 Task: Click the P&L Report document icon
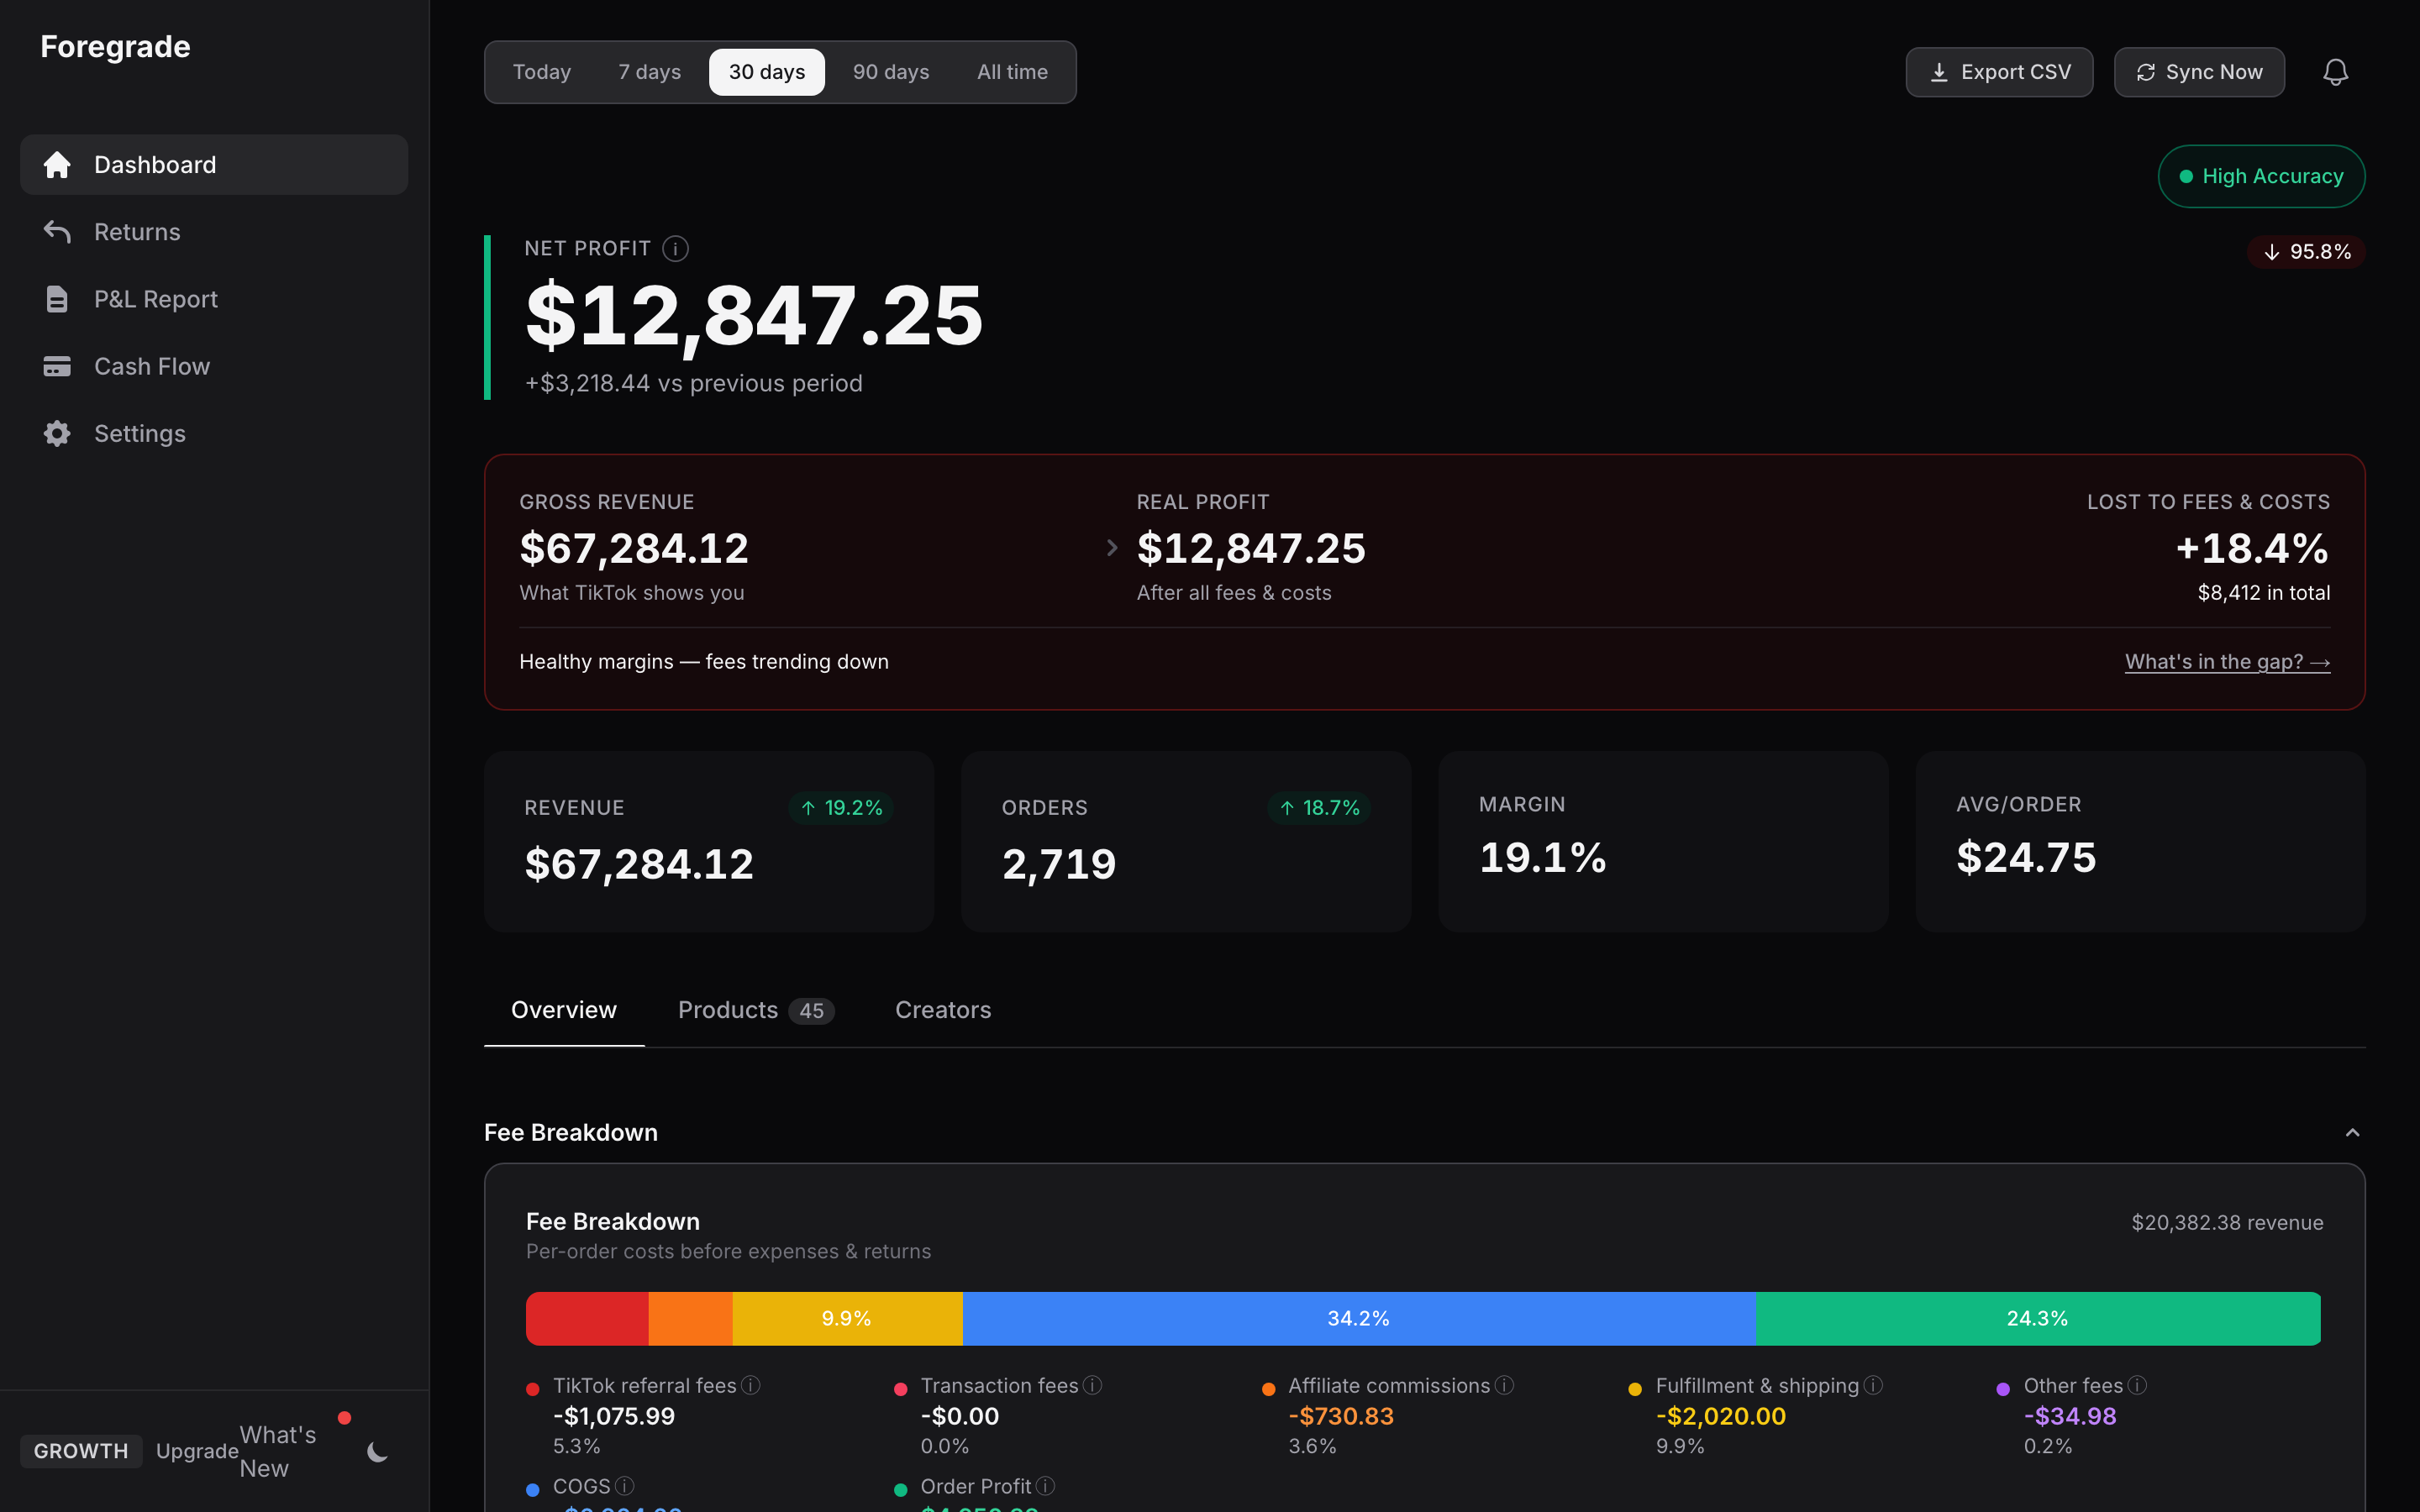click(57, 299)
